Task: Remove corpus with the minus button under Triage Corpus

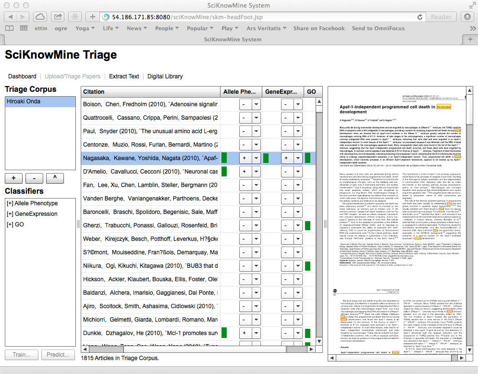Action: tap(34, 178)
